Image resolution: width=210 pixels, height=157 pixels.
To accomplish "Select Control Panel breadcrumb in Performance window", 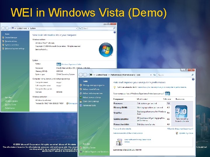I will (101, 75).
